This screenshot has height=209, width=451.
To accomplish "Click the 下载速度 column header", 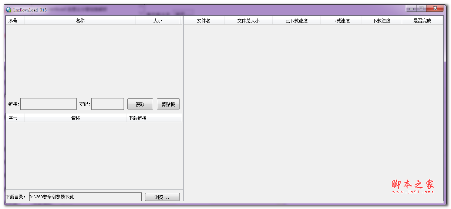I will pyautogui.click(x=341, y=21).
